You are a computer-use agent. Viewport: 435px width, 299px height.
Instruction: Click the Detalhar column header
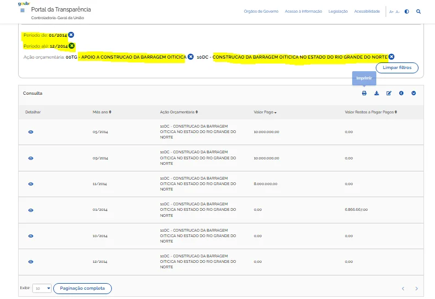click(33, 112)
